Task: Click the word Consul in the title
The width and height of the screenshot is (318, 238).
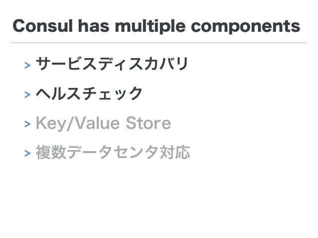Action: 42,26
